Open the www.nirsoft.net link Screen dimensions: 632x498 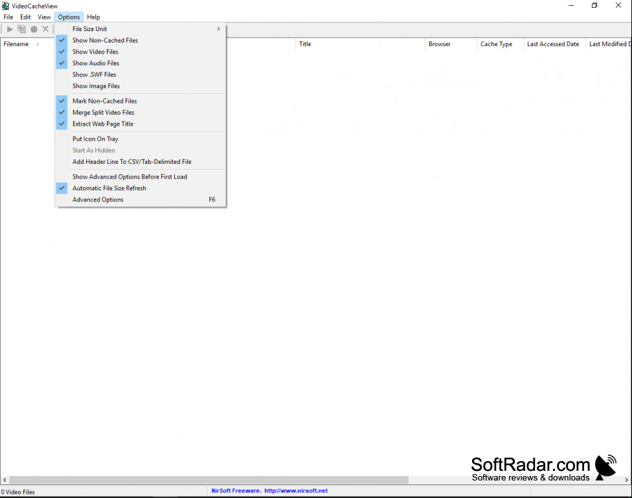tap(296, 491)
